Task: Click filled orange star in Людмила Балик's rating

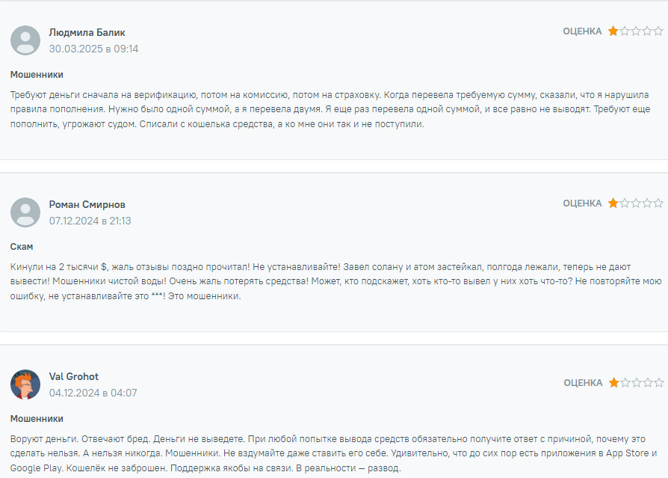Action: tap(613, 31)
